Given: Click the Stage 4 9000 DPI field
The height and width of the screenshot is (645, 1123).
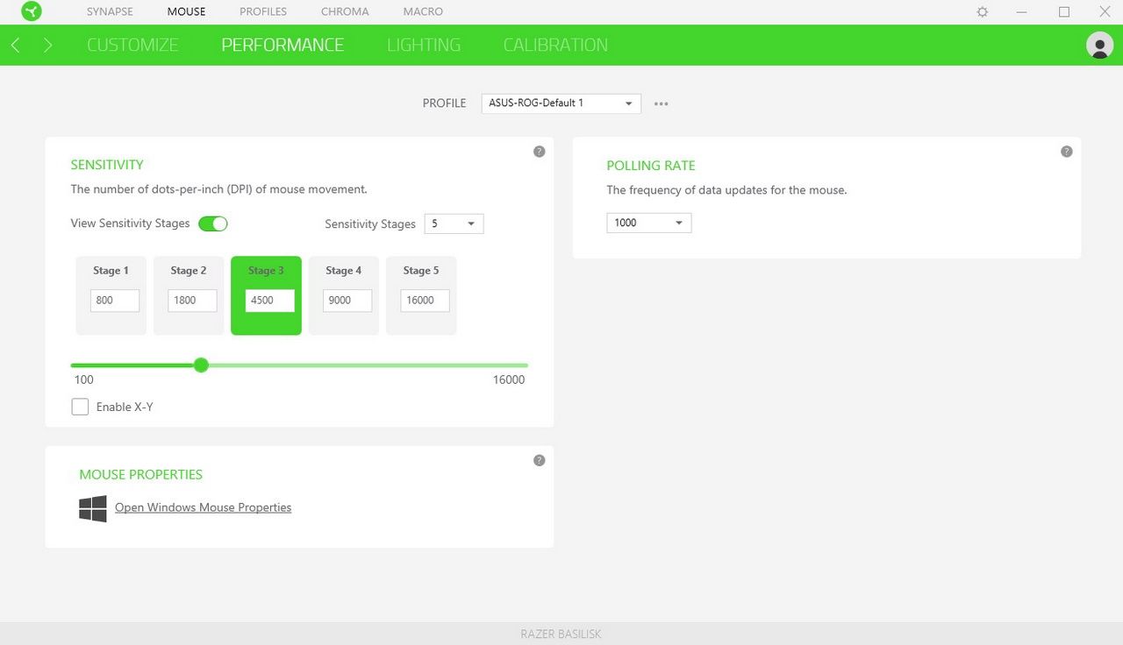Looking at the screenshot, I should coord(347,301).
